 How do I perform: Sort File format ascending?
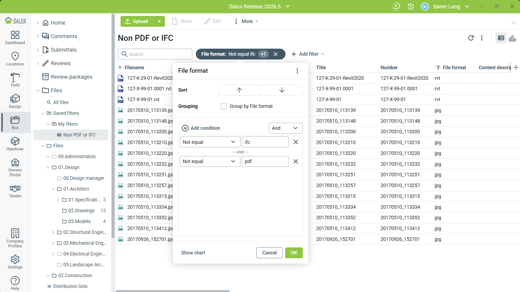click(x=239, y=90)
